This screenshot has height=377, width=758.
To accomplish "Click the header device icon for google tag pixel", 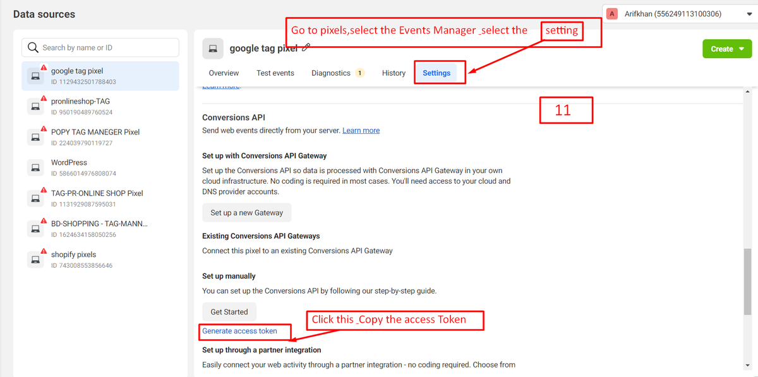I will (213, 49).
